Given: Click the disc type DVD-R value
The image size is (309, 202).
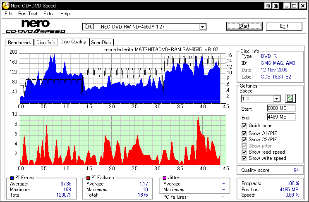Looking at the screenshot, I should click(x=269, y=56).
